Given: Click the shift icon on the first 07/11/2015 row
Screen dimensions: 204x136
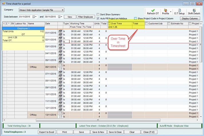Looking at the screenshot, I should [x=60, y=72].
